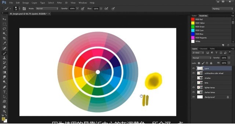This screenshot has height=132, width=235.
Task: Click the Delete swatch trash icon
Action: click(x=228, y=45)
